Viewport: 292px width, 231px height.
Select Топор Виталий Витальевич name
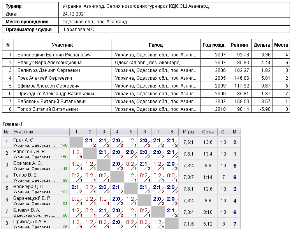click(x=47, y=109)
